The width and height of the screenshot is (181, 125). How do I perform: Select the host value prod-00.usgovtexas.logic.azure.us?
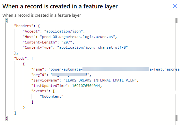[x=77, y=37]
